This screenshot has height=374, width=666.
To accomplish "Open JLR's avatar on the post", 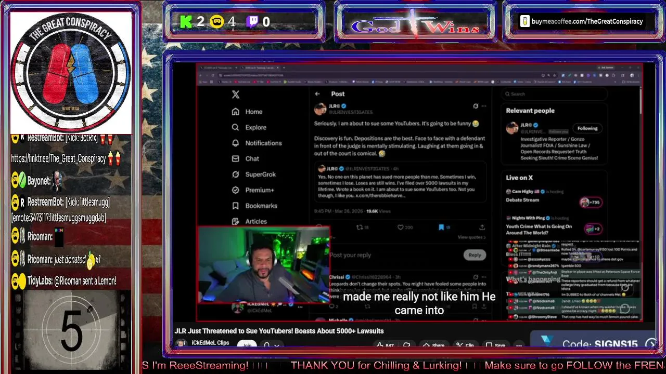I will (x=320, y=109).
